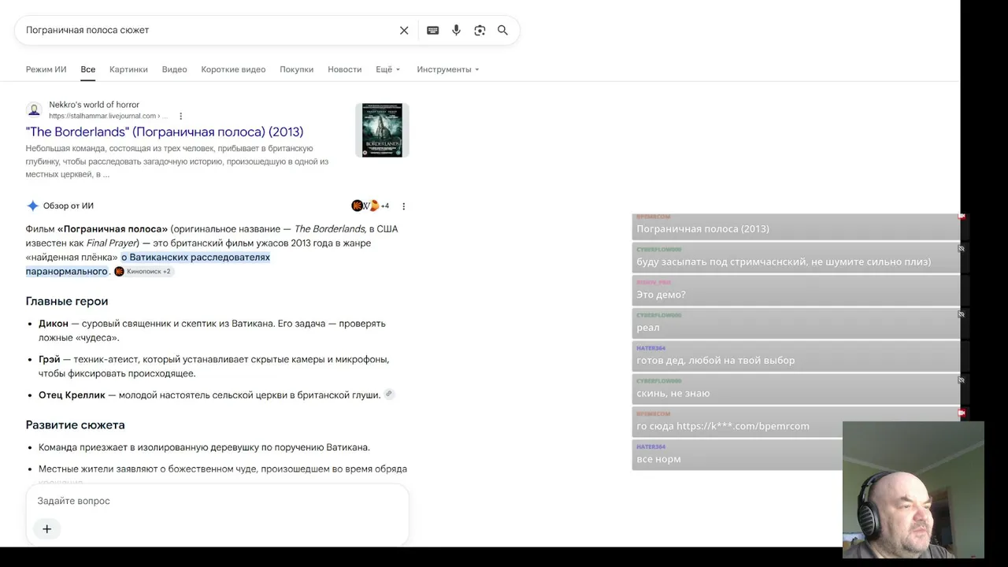Open "The Borderlands" (Пограничная полоса) (2013) result

point(165,132)
